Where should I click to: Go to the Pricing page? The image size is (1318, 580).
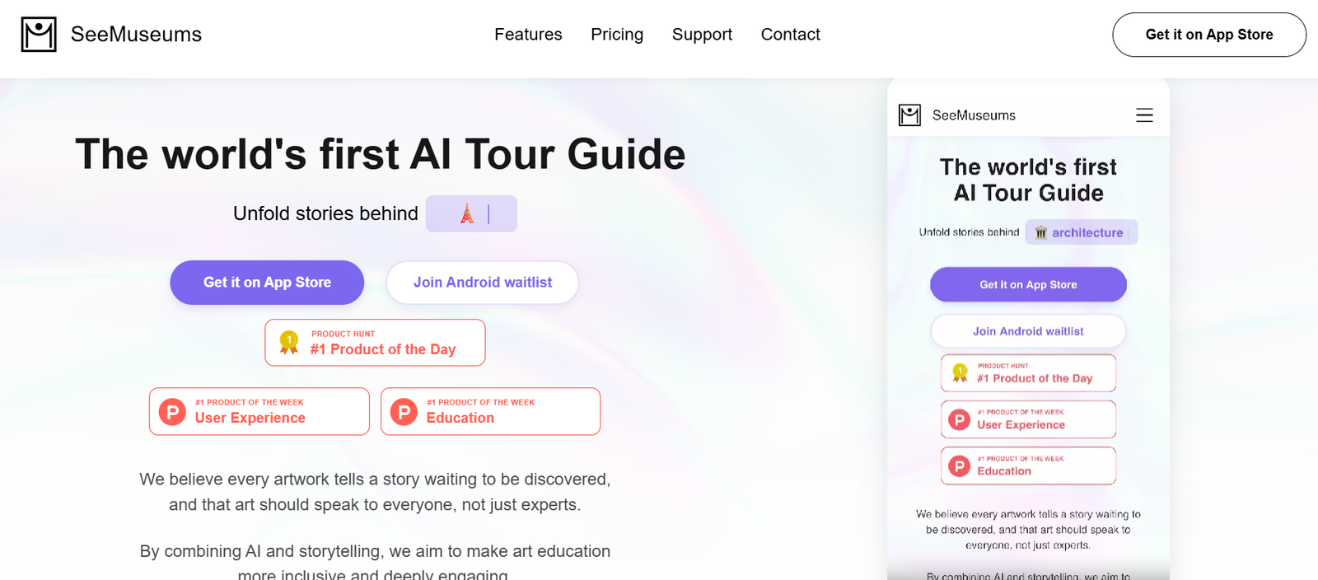pos(617,35)
